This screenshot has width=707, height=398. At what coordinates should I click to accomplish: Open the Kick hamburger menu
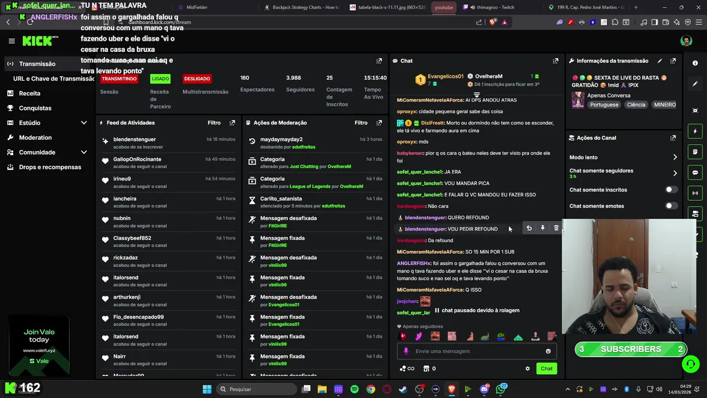click(12, 41)
